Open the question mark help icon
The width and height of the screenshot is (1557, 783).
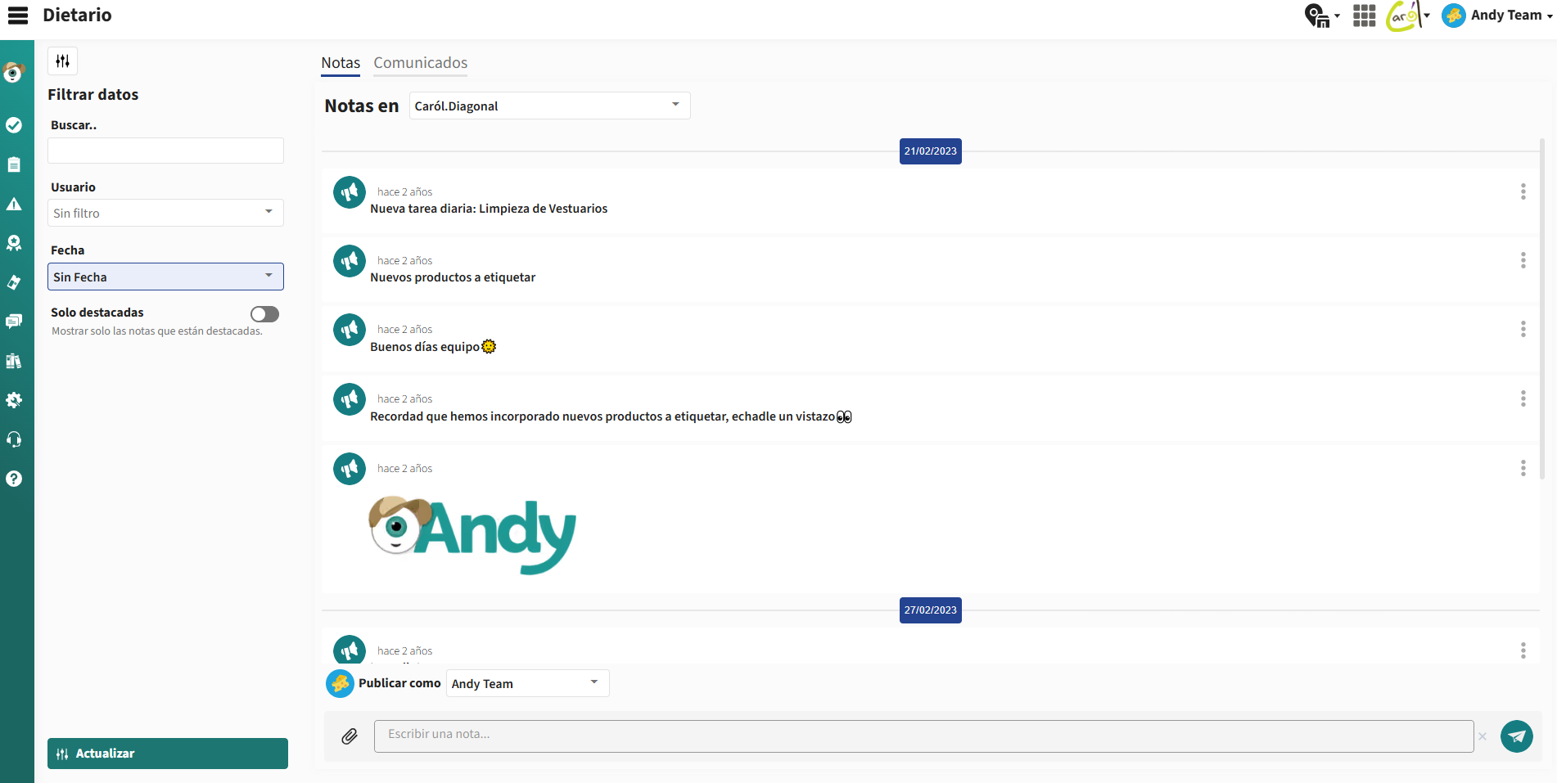point(14,479)
